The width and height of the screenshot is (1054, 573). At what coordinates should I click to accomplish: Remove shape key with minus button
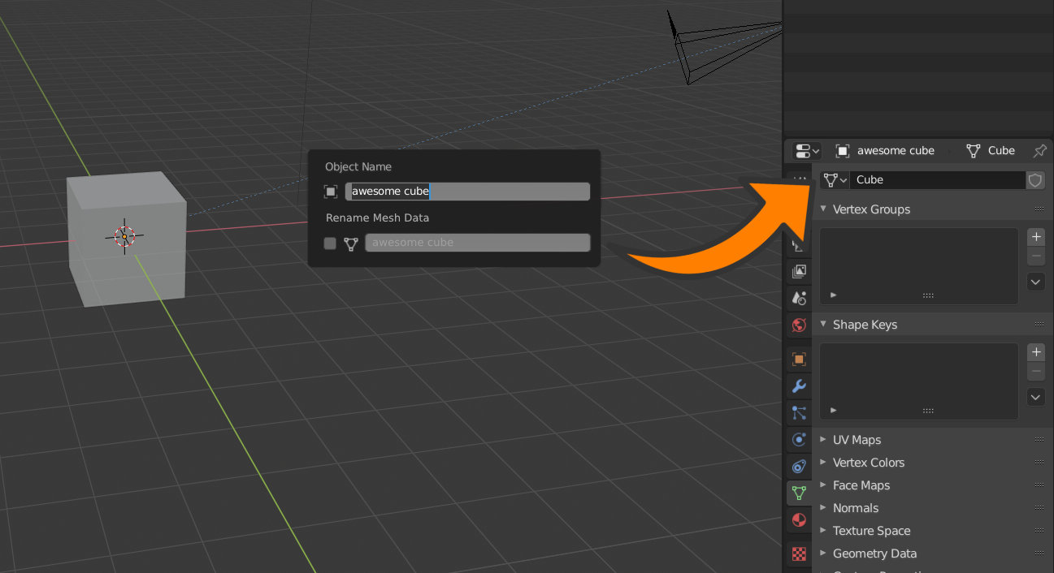pyautogui.click(x=1036, y=372)
